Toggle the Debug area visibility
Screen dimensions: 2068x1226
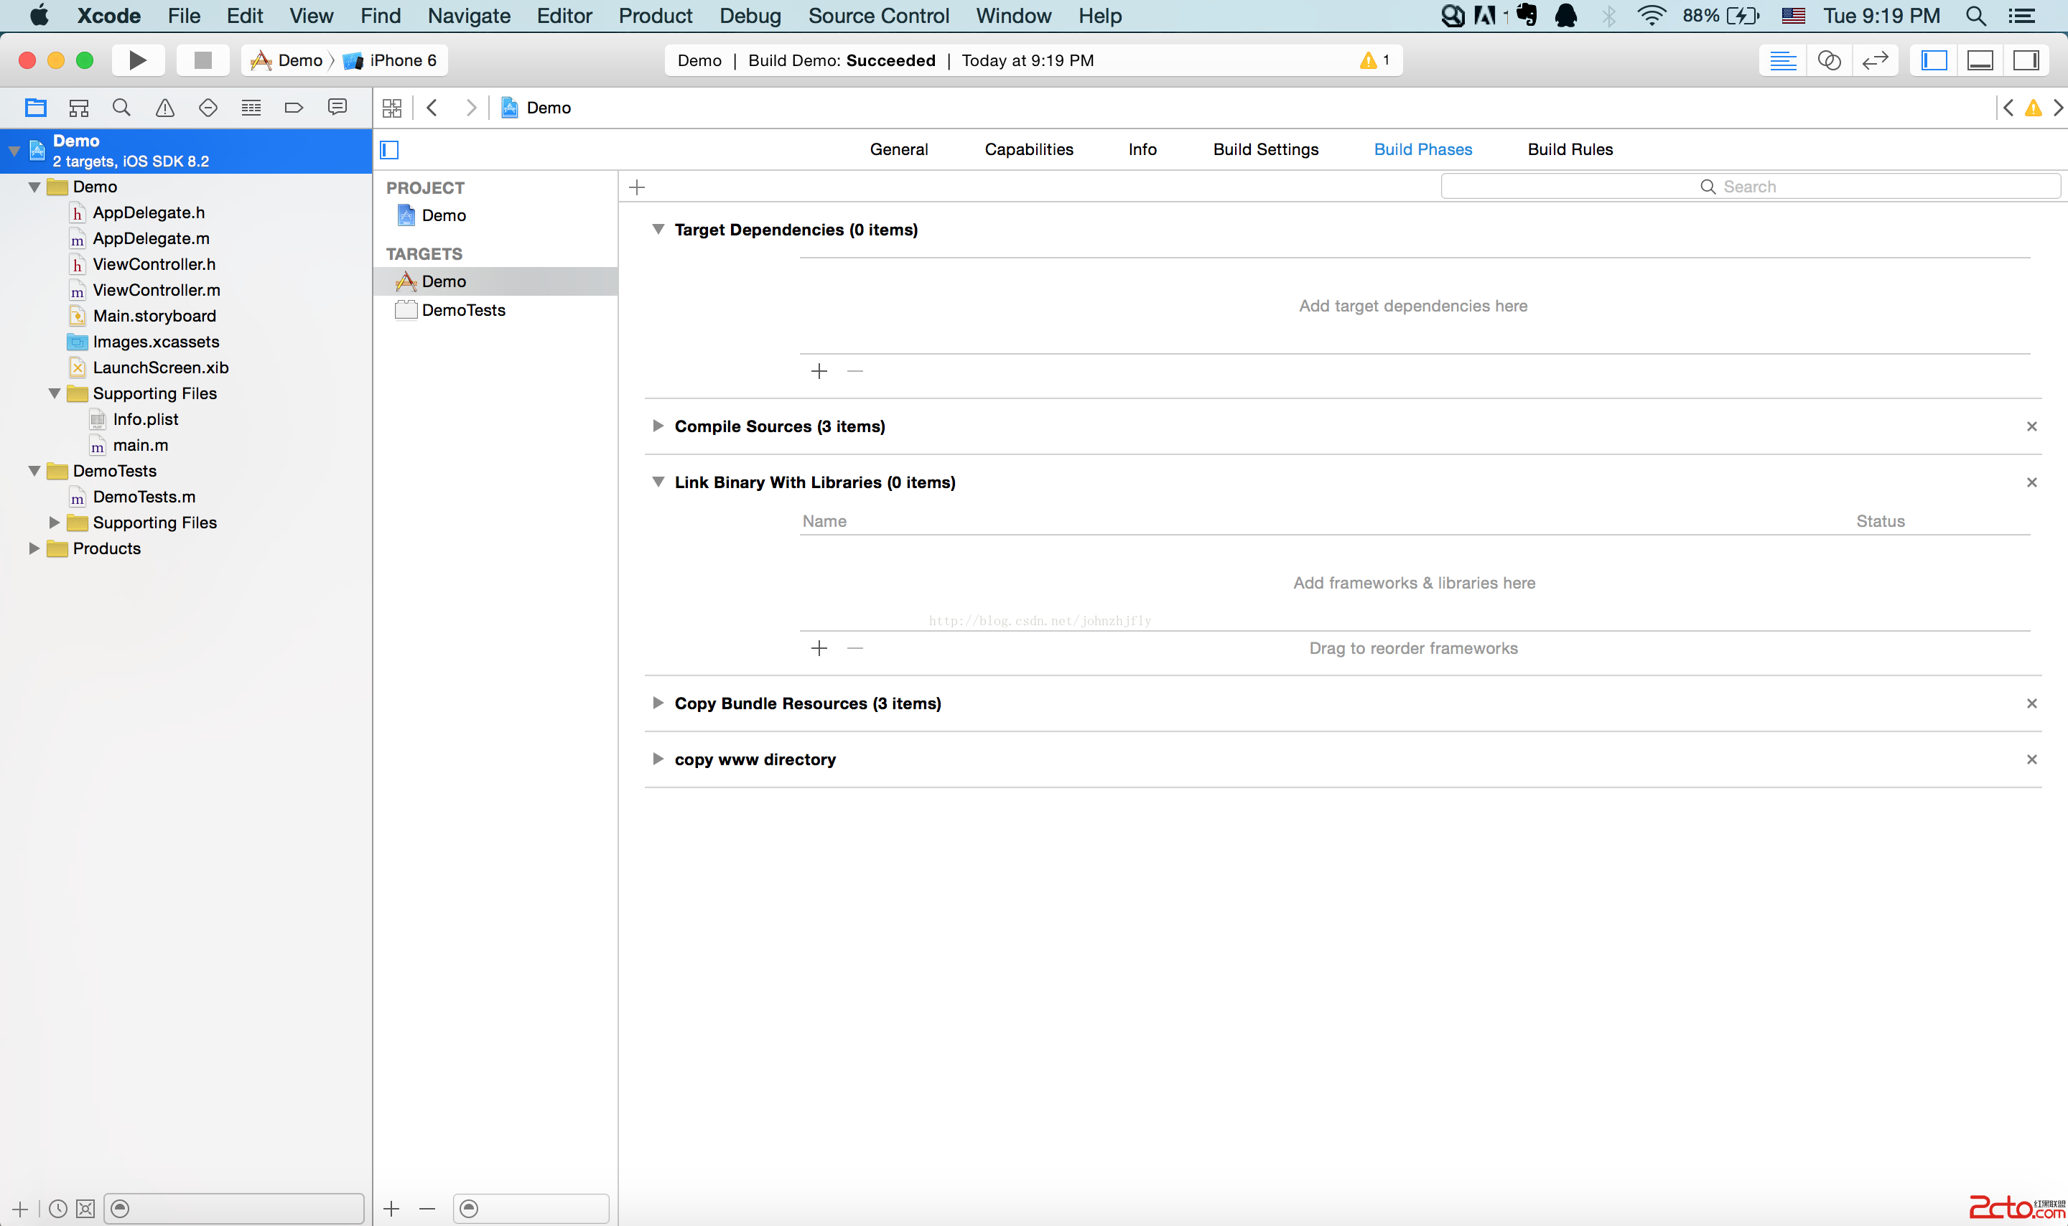point(1980,60)
